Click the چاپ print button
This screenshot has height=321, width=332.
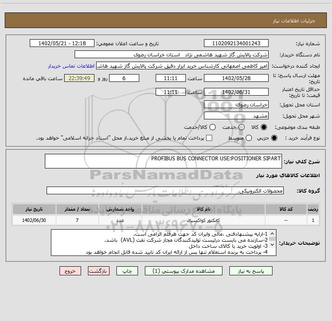click(127, 271)
